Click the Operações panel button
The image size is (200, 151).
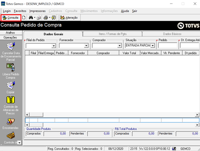pyautogui.click(x=10, y=37)
